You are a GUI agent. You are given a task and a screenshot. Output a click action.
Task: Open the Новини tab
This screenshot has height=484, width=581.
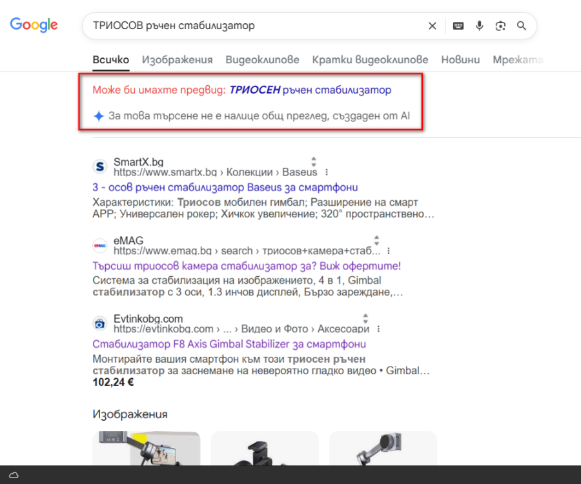(x=460, y=59)
